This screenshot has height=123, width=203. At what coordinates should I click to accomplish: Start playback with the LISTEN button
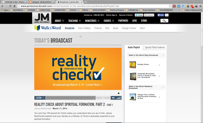click(x=40, y=98)
